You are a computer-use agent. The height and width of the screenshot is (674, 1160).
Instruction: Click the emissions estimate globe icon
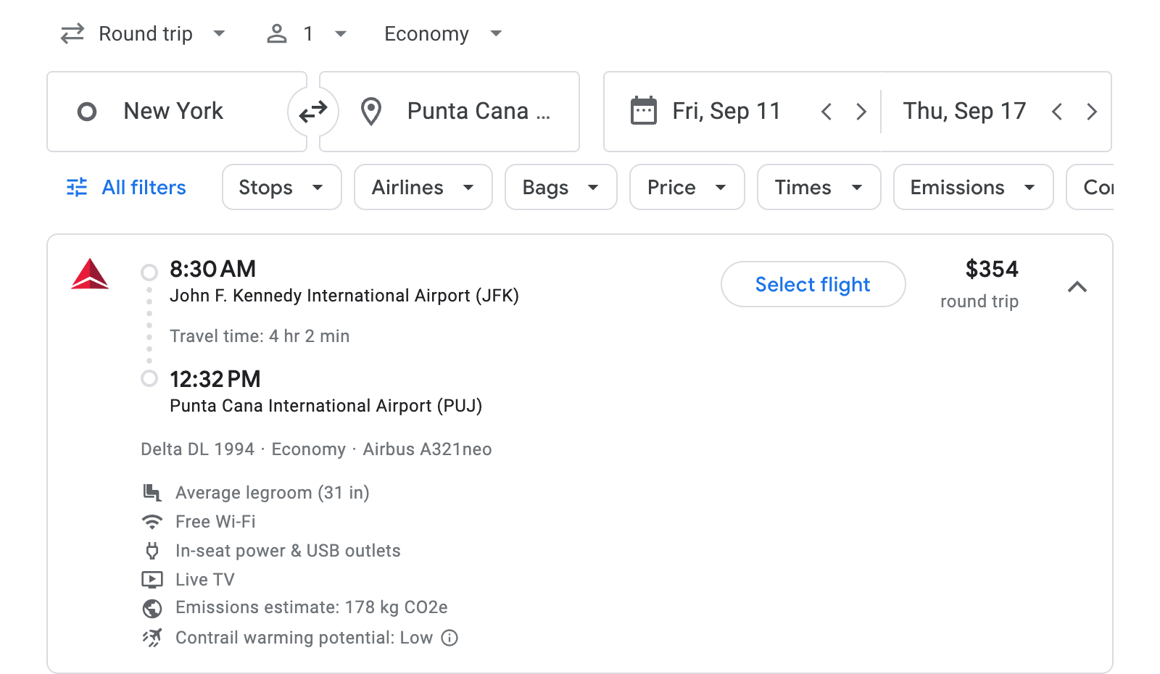(x=152, y=608)
